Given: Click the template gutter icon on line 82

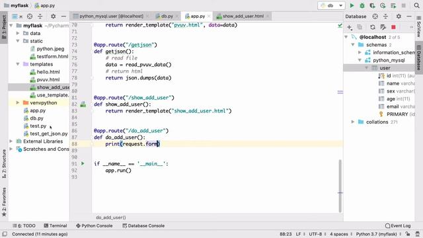Looking at the screenshot, I should (83, 104).
